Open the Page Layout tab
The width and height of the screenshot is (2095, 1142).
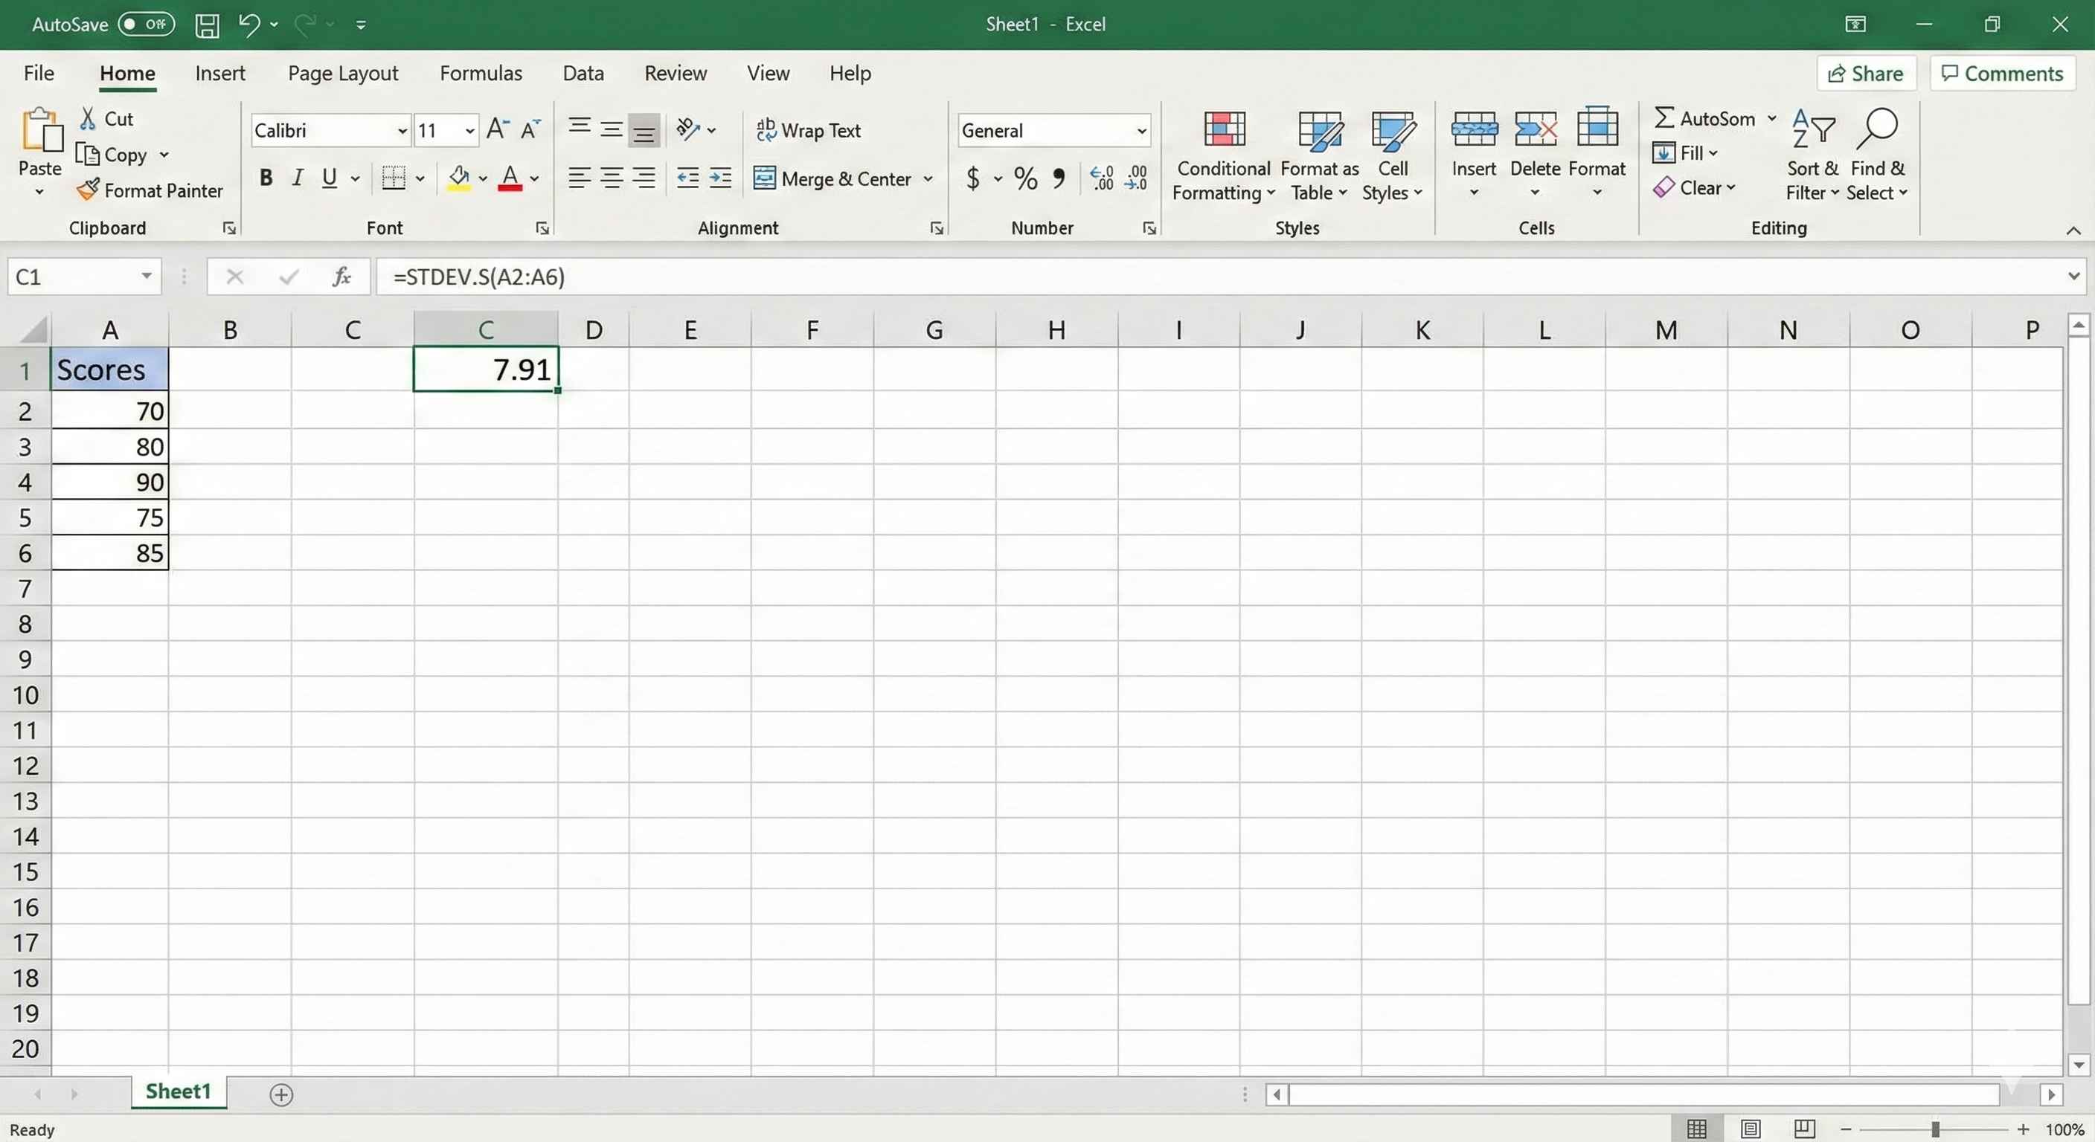(342, 73)
